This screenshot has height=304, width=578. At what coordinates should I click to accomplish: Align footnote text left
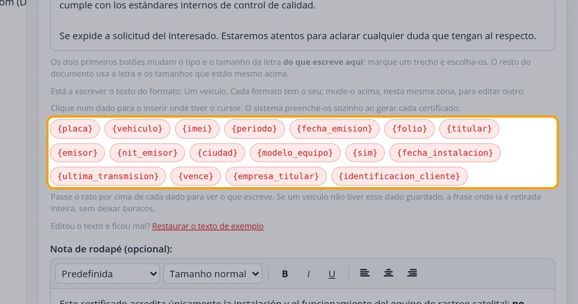pos(365,273)
